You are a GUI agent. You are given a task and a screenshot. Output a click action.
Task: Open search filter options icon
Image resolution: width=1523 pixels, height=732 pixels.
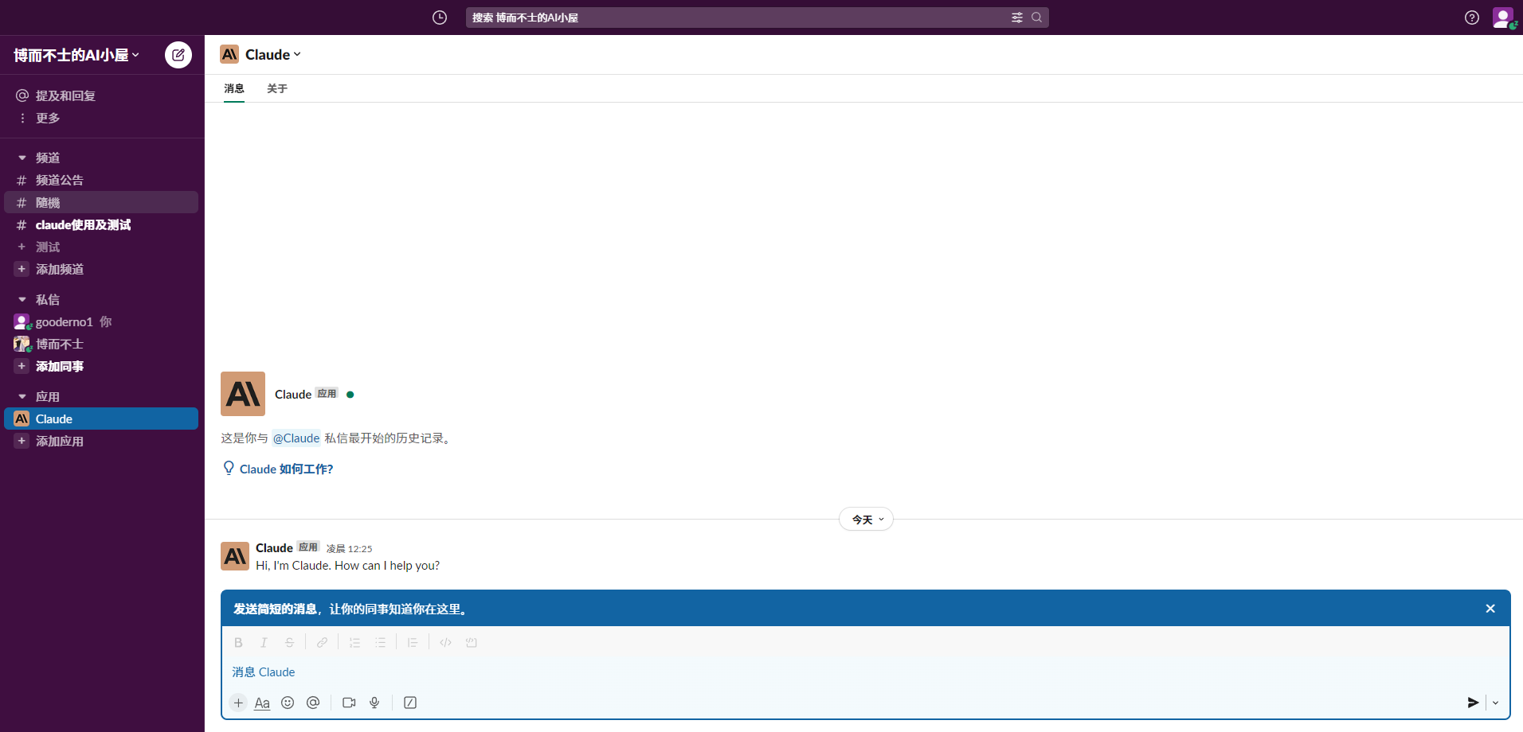1017,18
